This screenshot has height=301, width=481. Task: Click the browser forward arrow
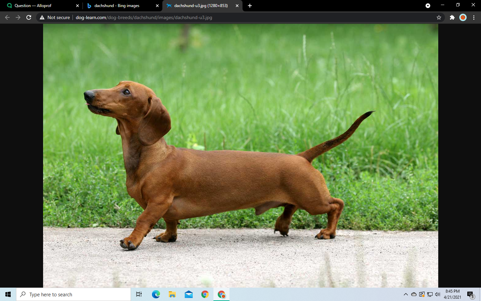coord(18,17)
